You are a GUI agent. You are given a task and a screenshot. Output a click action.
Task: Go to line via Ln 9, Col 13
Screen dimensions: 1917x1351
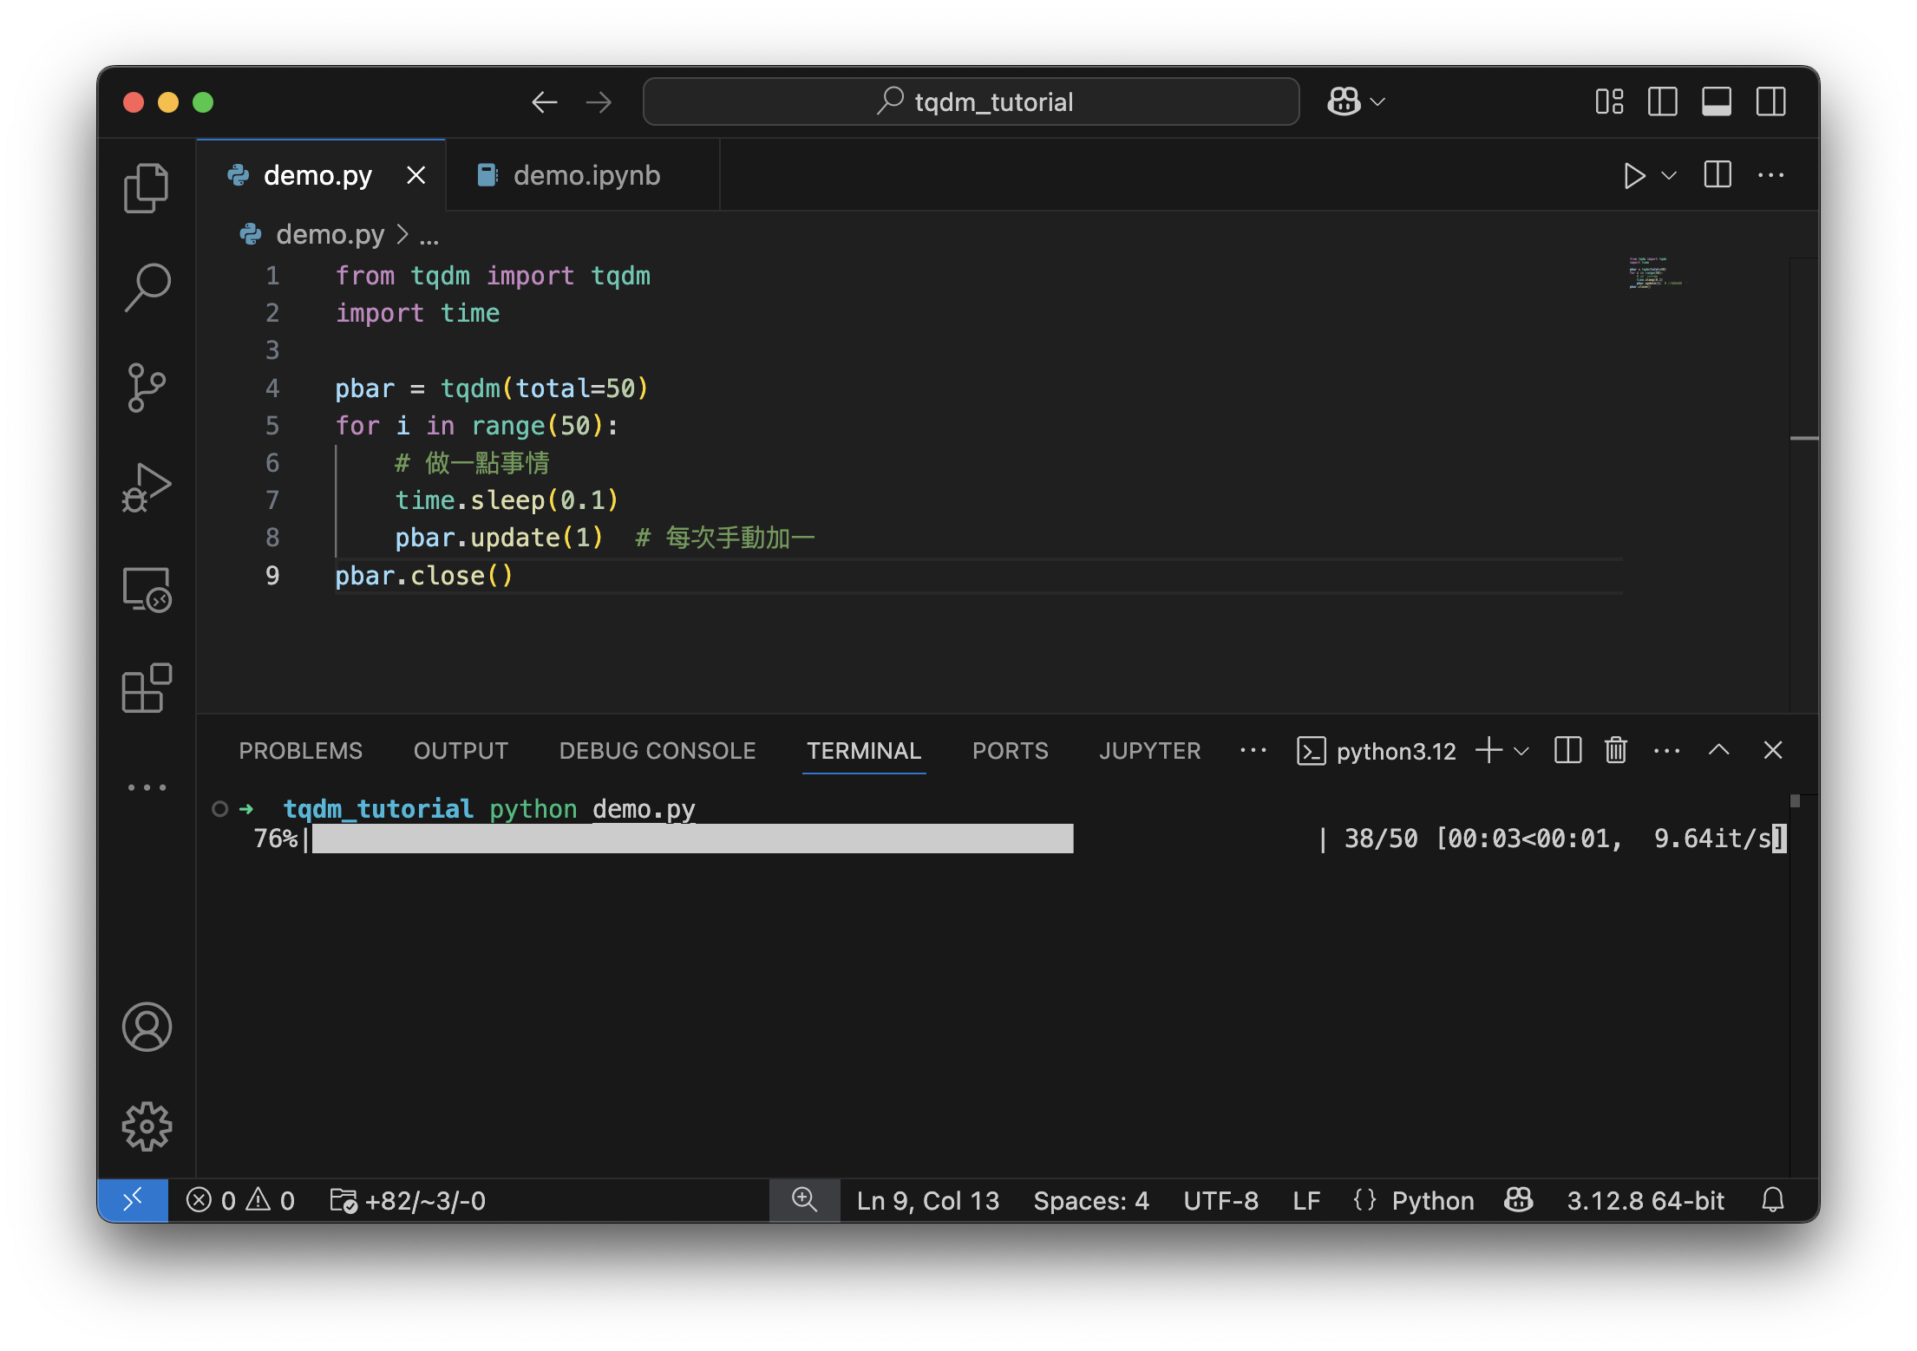click(928, 1201)
